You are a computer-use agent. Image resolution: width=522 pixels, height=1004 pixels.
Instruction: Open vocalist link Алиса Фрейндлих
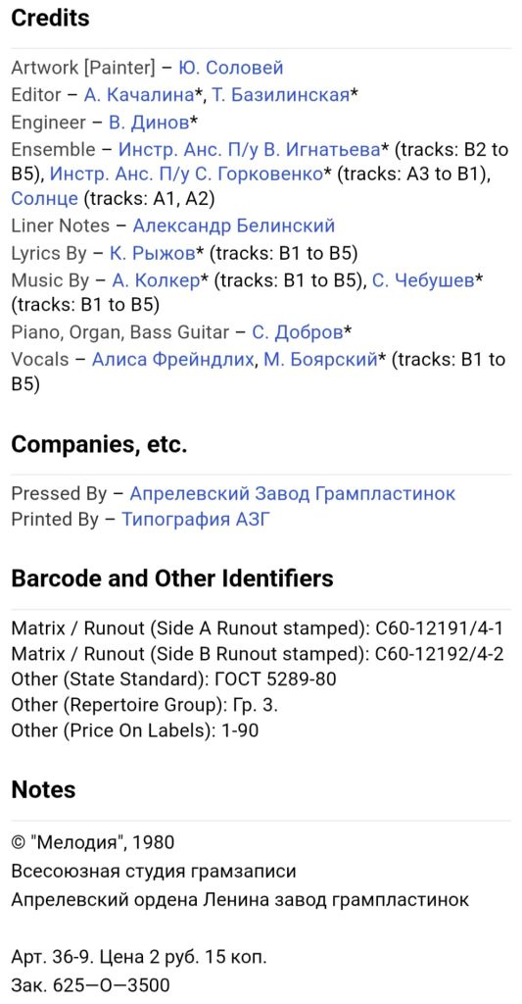(172, 360)
